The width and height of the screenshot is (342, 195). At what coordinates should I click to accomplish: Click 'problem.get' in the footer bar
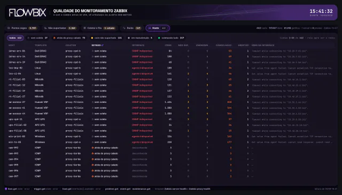click(x=112, y=189)
